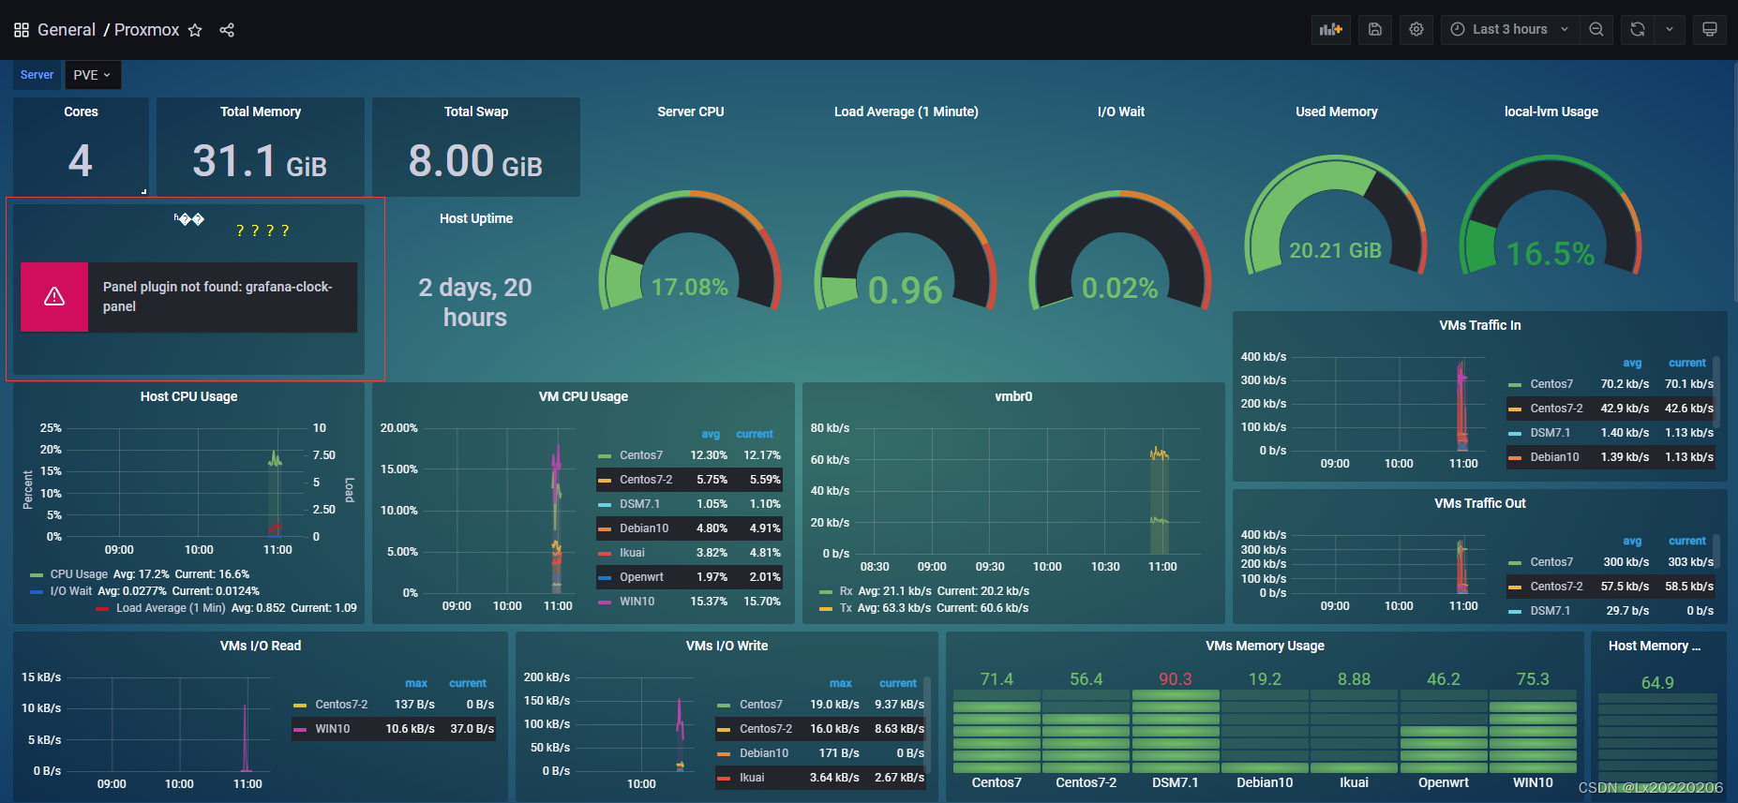Star the Proxmox dashboard
This screenshot has height=803, width=1738.
[x=195, y=30]
